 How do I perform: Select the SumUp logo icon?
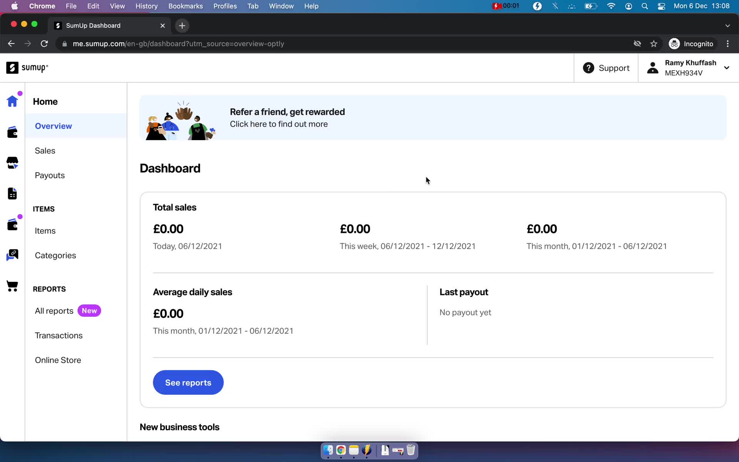click(x=12, y=67)
